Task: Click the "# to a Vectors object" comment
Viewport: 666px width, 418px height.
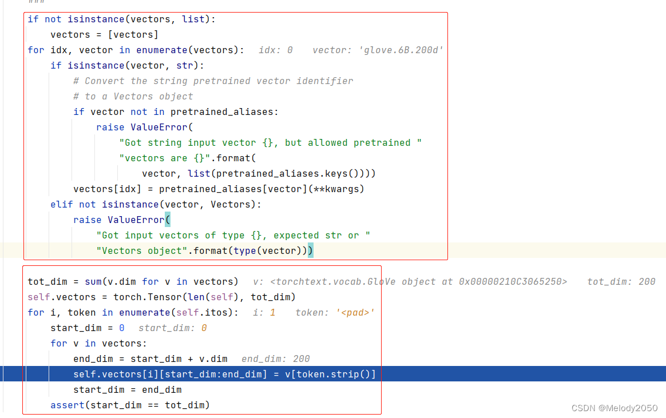Action: click(133, 97)
